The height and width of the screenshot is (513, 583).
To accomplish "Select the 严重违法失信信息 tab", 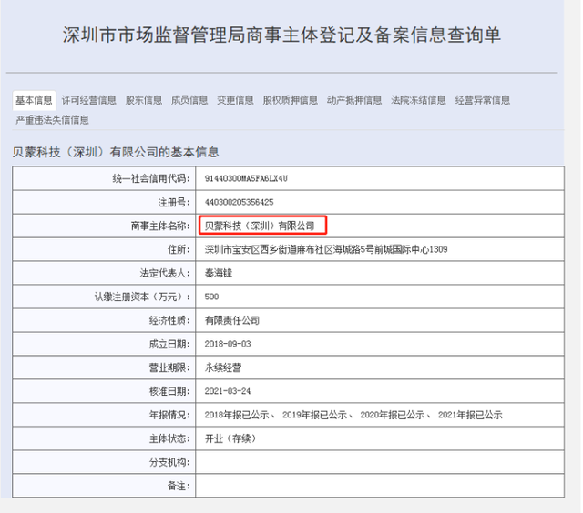I will [52, 119].
